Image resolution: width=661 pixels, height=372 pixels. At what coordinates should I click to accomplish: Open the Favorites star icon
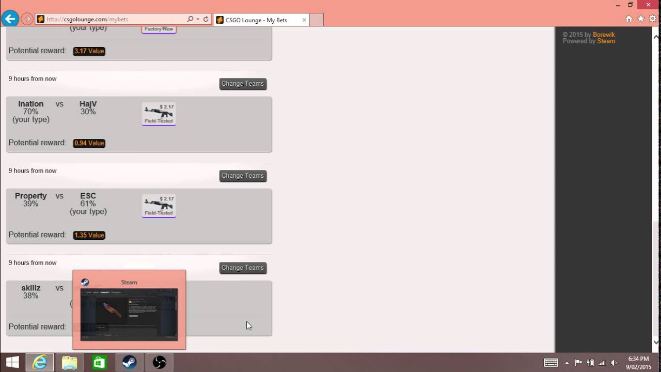click(641, 19)
